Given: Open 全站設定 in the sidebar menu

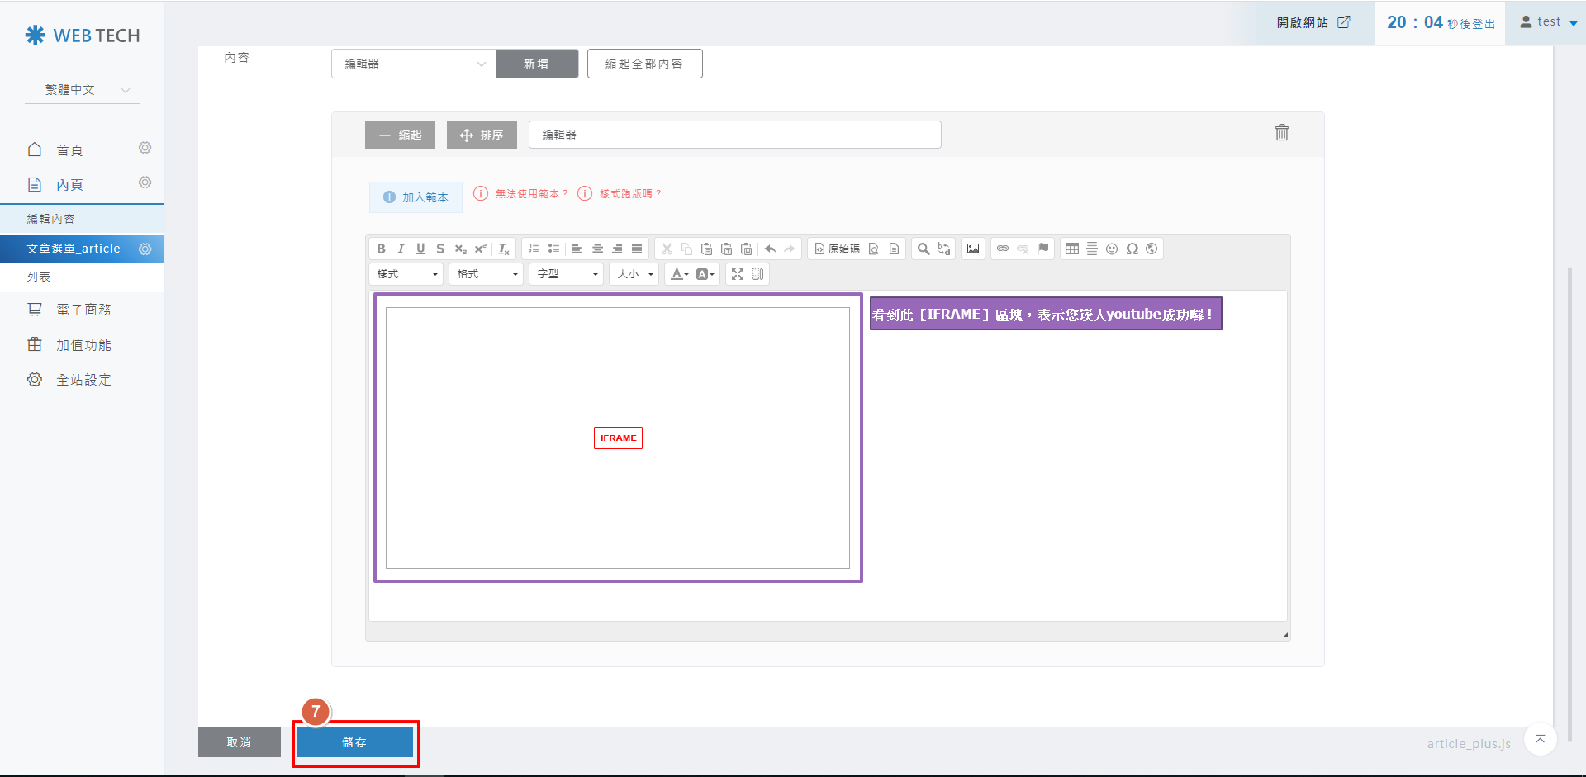Looking at the screenshot, I should 83,380.
